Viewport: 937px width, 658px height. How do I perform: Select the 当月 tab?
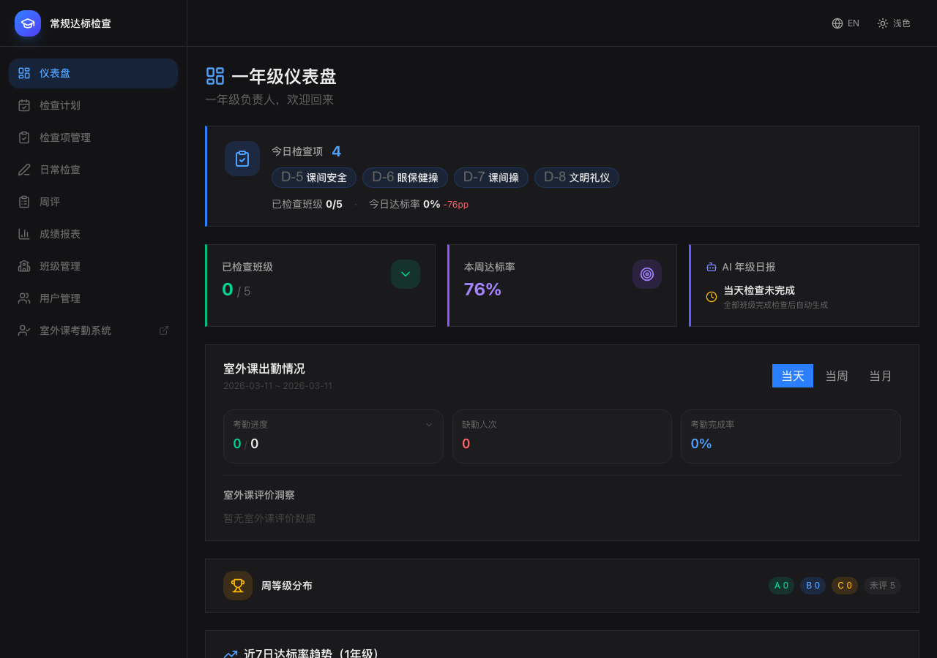(881, 376)
